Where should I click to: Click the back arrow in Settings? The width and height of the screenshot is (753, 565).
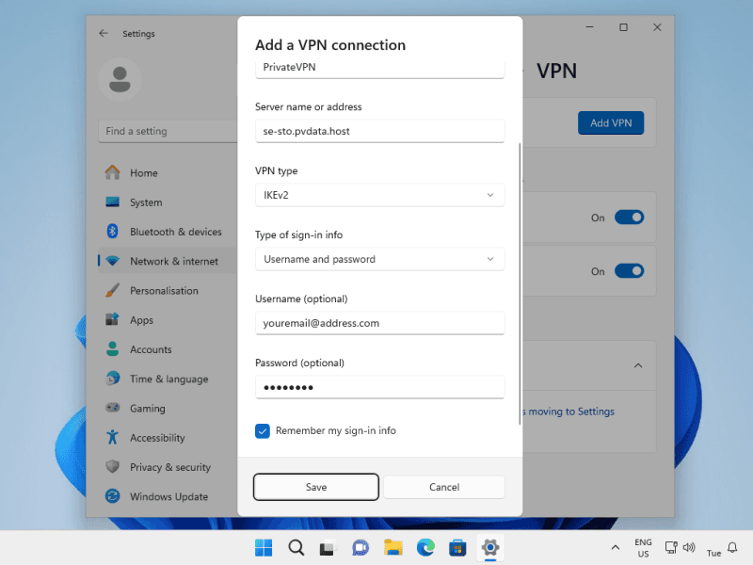point(104,34)
